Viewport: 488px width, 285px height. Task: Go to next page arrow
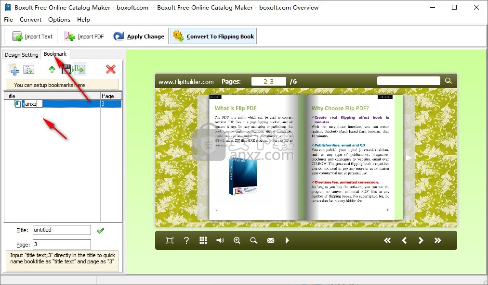421,240
